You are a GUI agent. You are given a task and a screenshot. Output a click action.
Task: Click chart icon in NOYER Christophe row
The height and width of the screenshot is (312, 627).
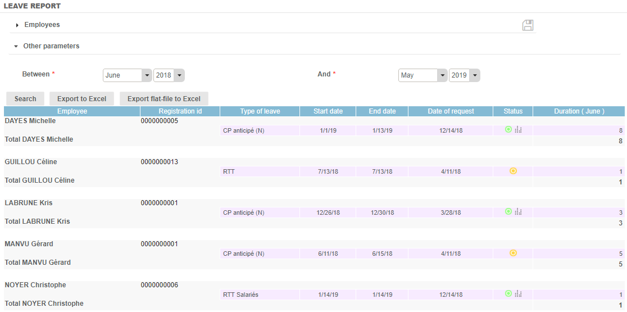click(x=518, y=294)
